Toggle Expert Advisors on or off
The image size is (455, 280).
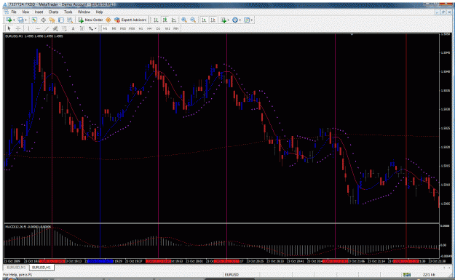[x=130, y=20]
